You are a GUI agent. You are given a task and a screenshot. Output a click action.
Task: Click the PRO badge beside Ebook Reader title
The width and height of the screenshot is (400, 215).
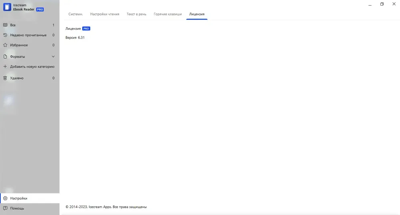(40, 10)
